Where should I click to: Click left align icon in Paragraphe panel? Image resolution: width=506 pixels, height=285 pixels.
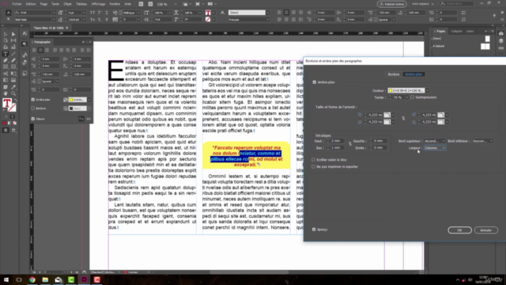34,50
